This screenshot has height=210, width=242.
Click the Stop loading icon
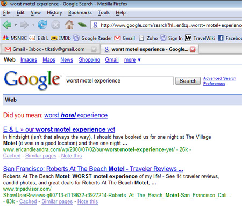click(x=56, y=25)
